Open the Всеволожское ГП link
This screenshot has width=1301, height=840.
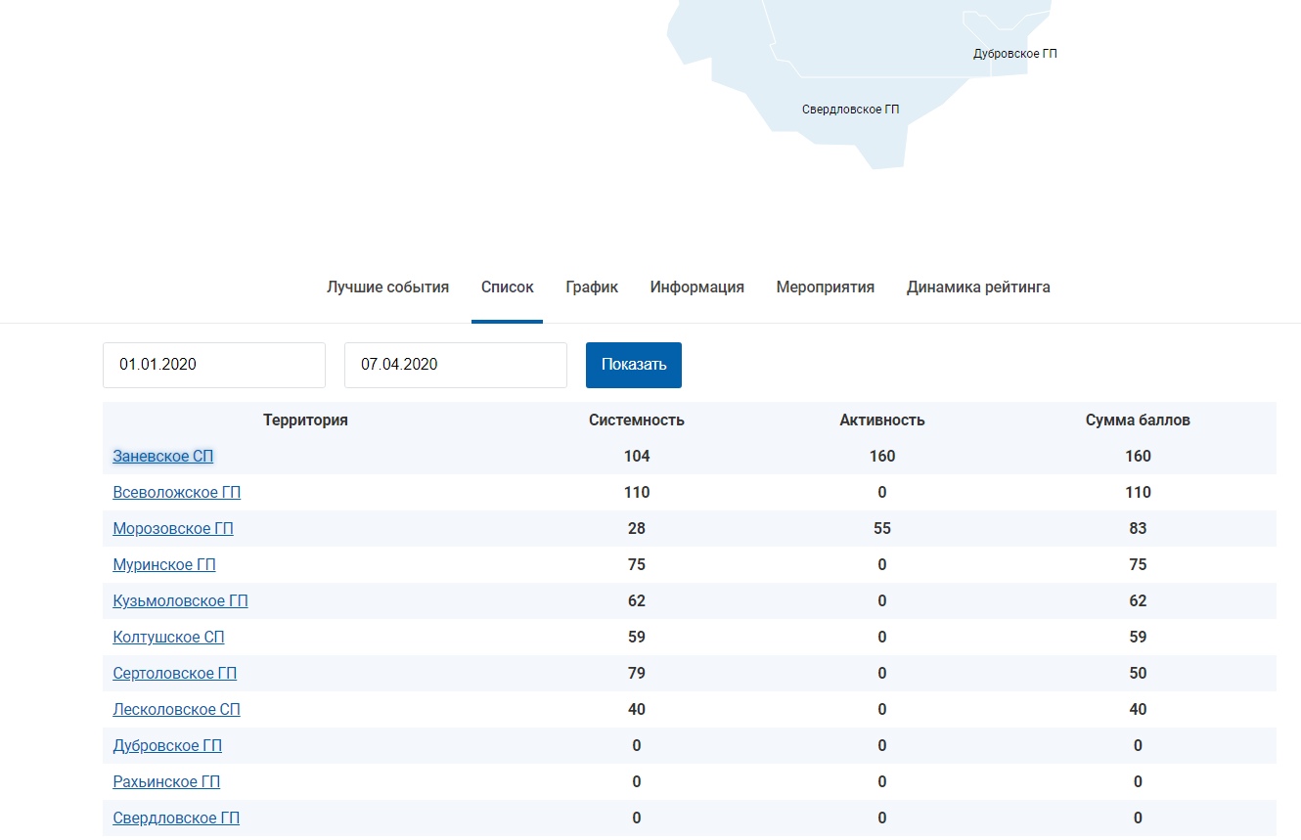[177, 492]
